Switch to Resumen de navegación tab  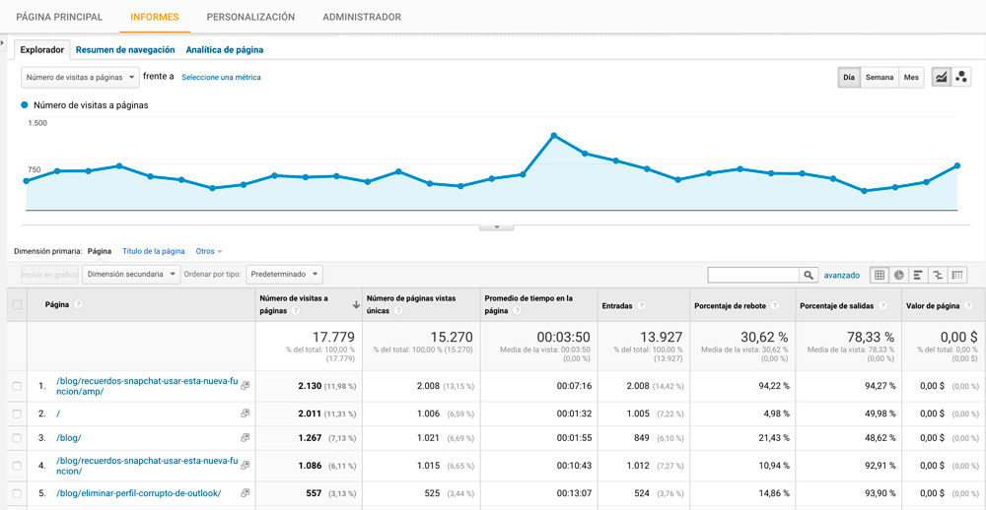125,49
